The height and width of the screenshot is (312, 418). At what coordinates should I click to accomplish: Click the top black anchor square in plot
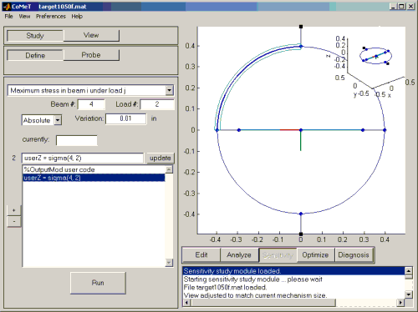click(301, 27)
